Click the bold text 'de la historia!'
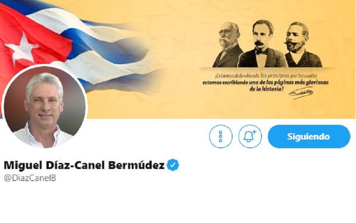The image size is (356, 223). [x=266, y=89]
